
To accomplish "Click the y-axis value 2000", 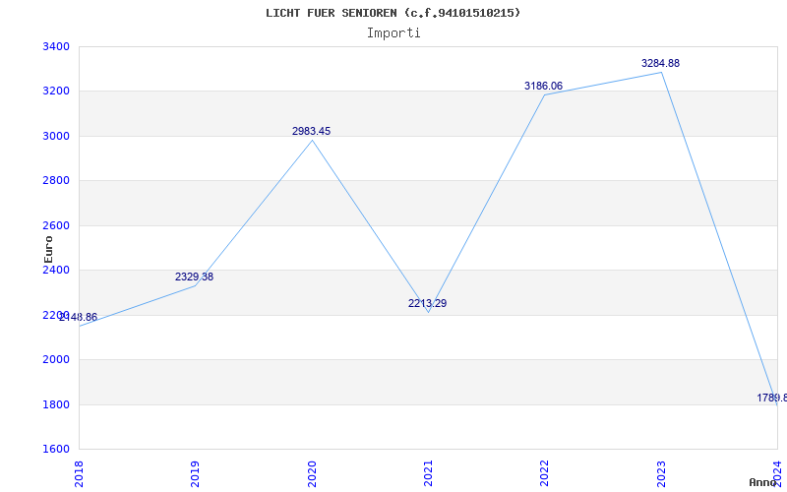I will (x=56, y=359).
